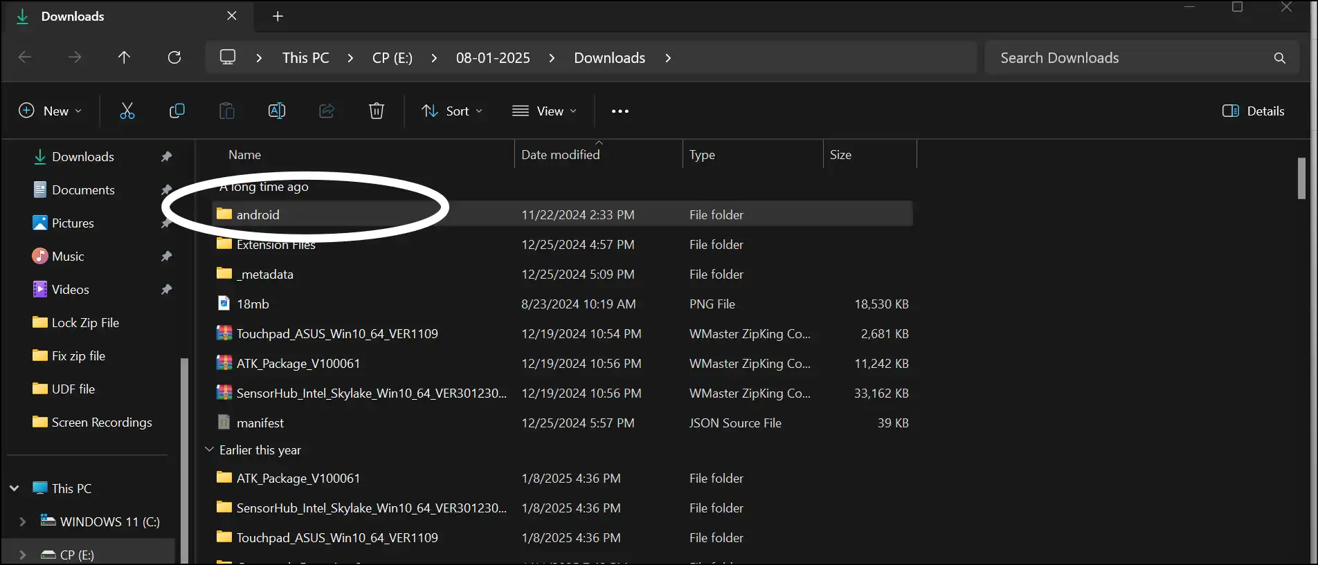1318x565 pixels.
Task: Close the Downloads tab
Action: (232, 16)
